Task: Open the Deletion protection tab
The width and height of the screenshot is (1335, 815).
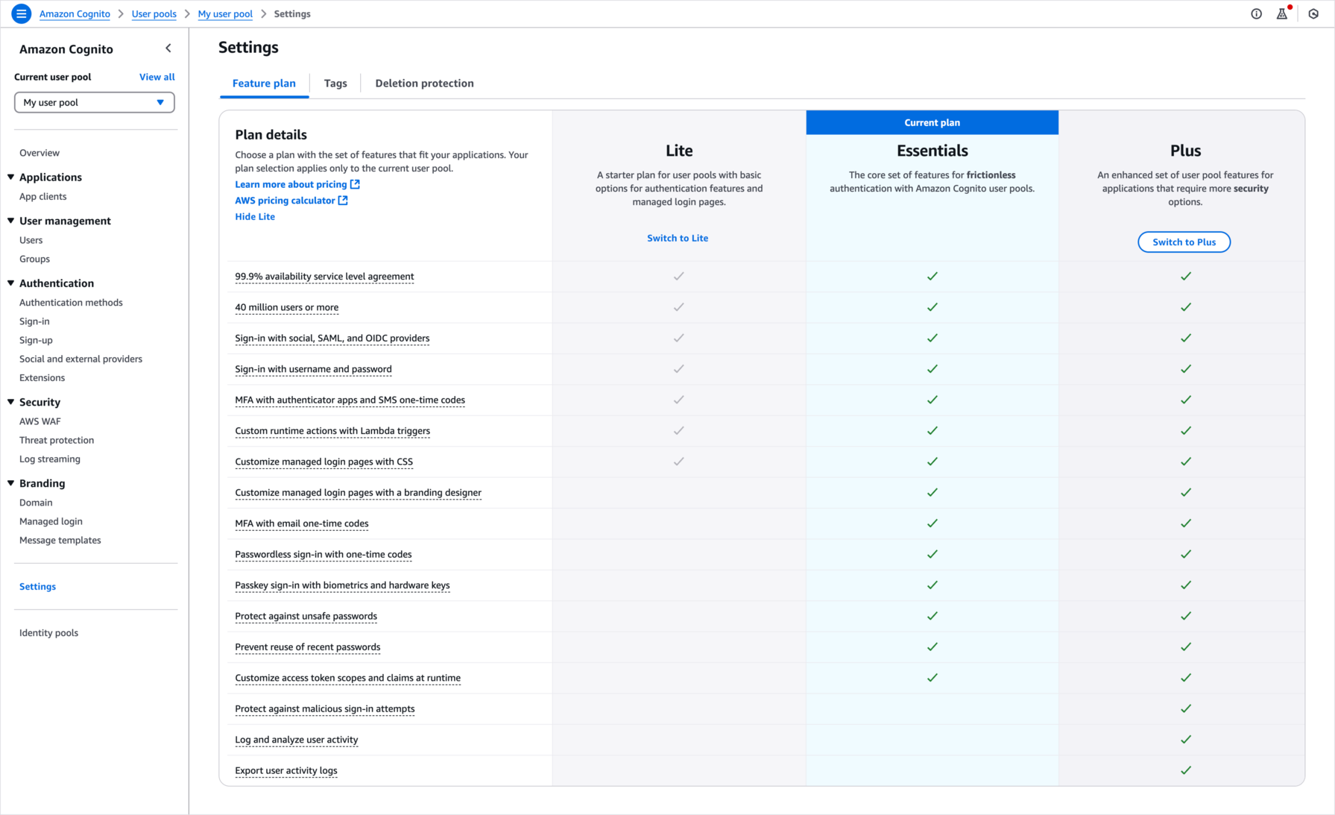Action: 424,84
